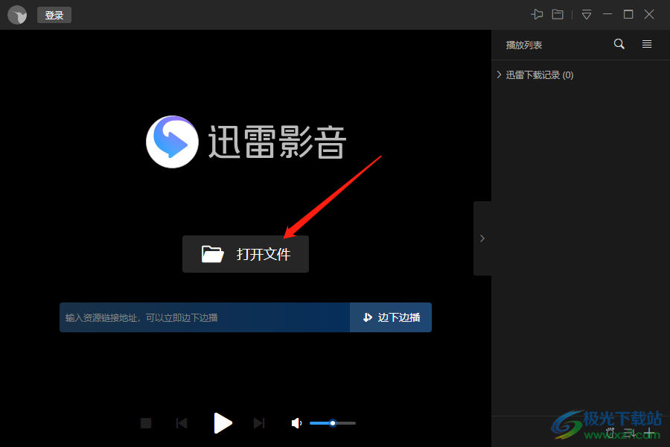Select the 播放列表 panel header
This screenshot has height=447, width=670.
click(524, 45)
